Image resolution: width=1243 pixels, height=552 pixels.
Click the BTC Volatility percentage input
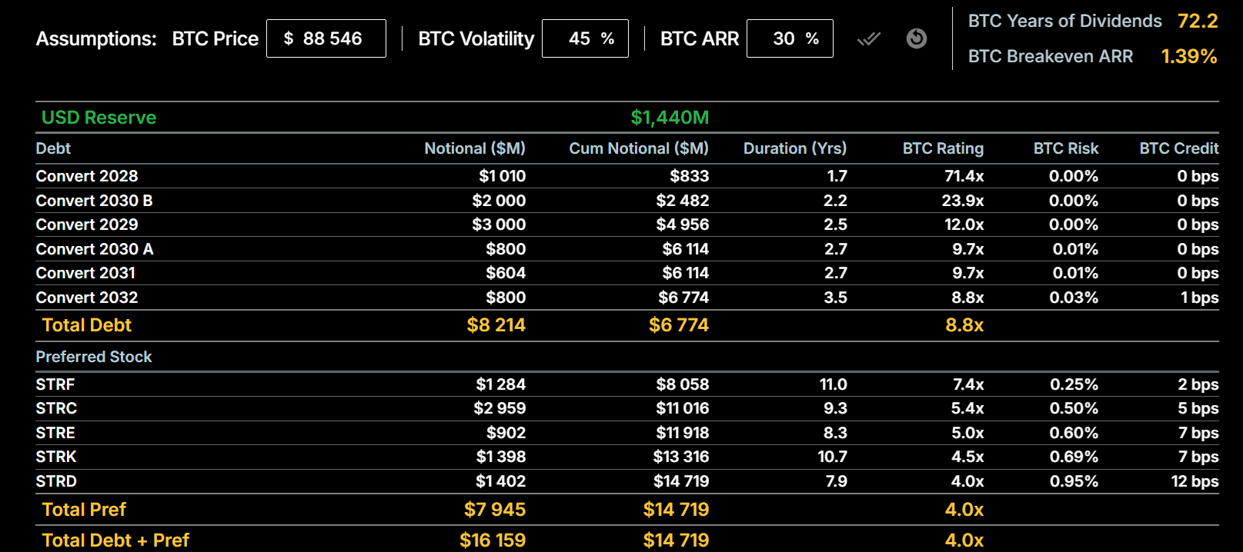point(584,38)
